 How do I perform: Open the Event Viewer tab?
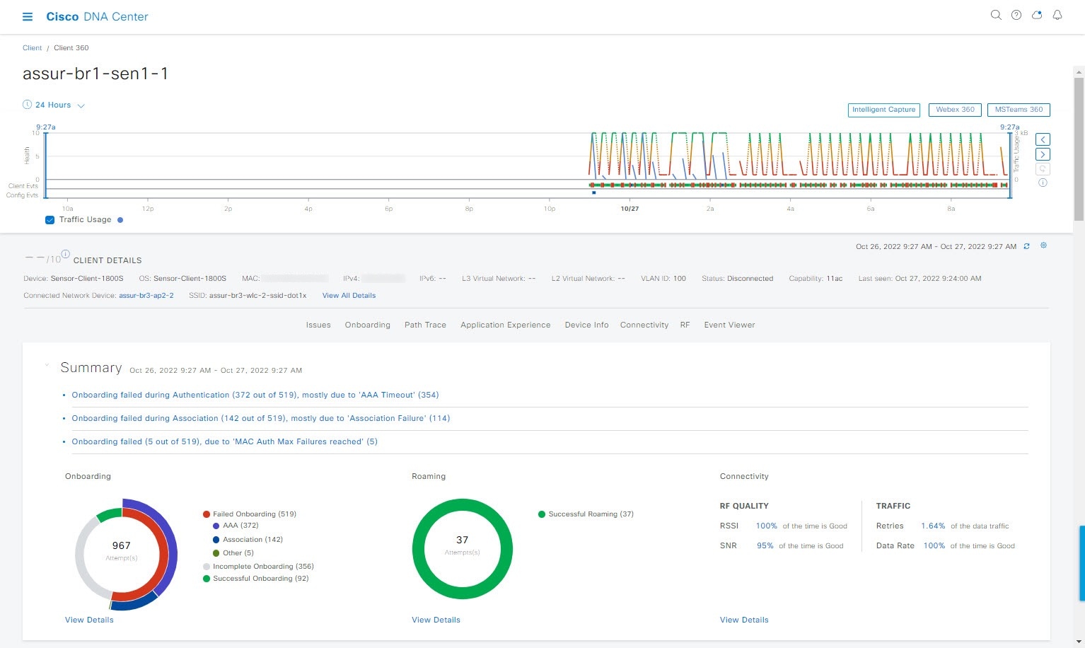(x=729, y=325)
